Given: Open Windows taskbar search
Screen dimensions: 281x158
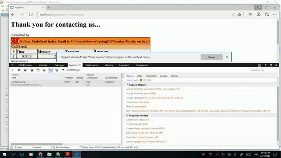Looking at the screenshot, I should [x=13, y=154].
